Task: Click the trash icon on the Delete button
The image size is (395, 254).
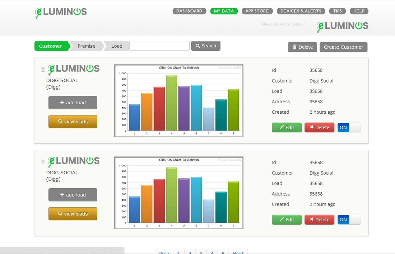Action: click(295, 47)
